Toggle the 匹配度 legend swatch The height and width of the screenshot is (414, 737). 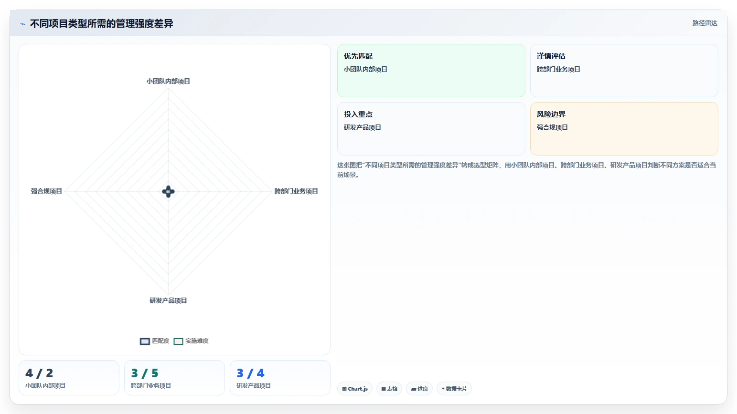pos(145,341)
